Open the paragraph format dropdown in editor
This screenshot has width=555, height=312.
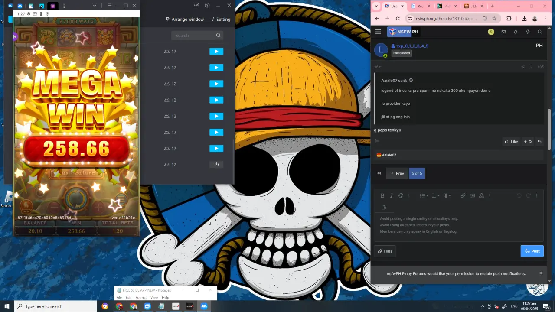pos(447,196)
